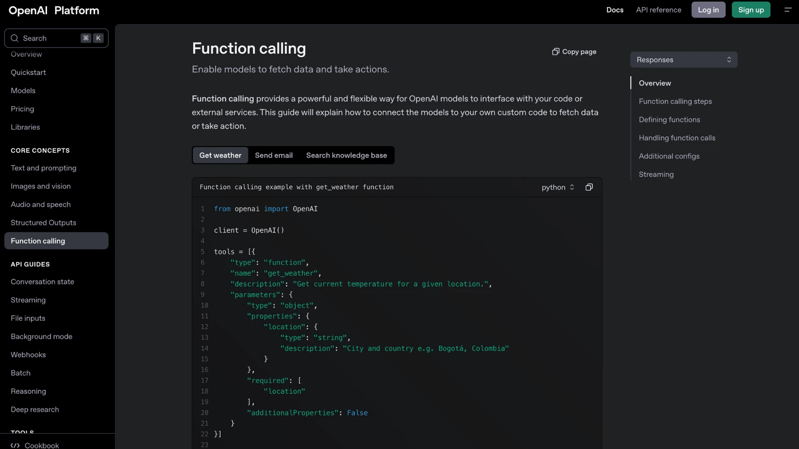Jump to Overview in page contents
Screen dimensions: 799x449
point(655,83)
